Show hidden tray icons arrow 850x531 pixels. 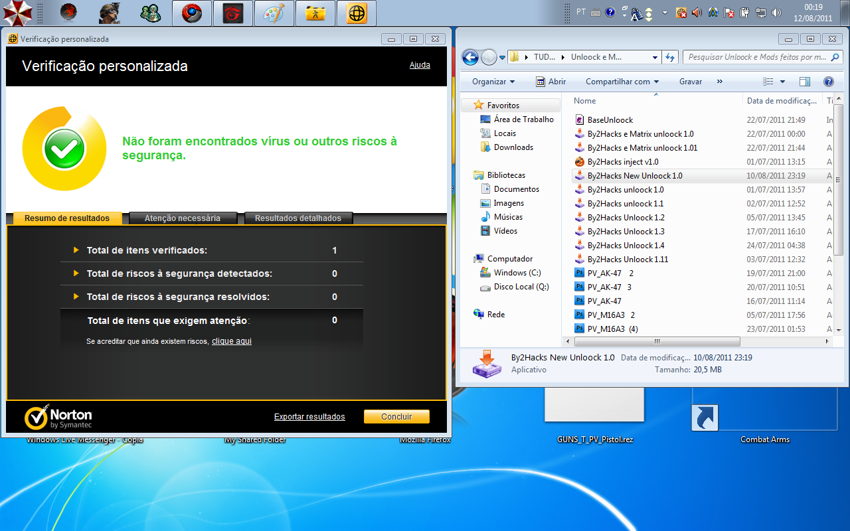tap(666, 13)
